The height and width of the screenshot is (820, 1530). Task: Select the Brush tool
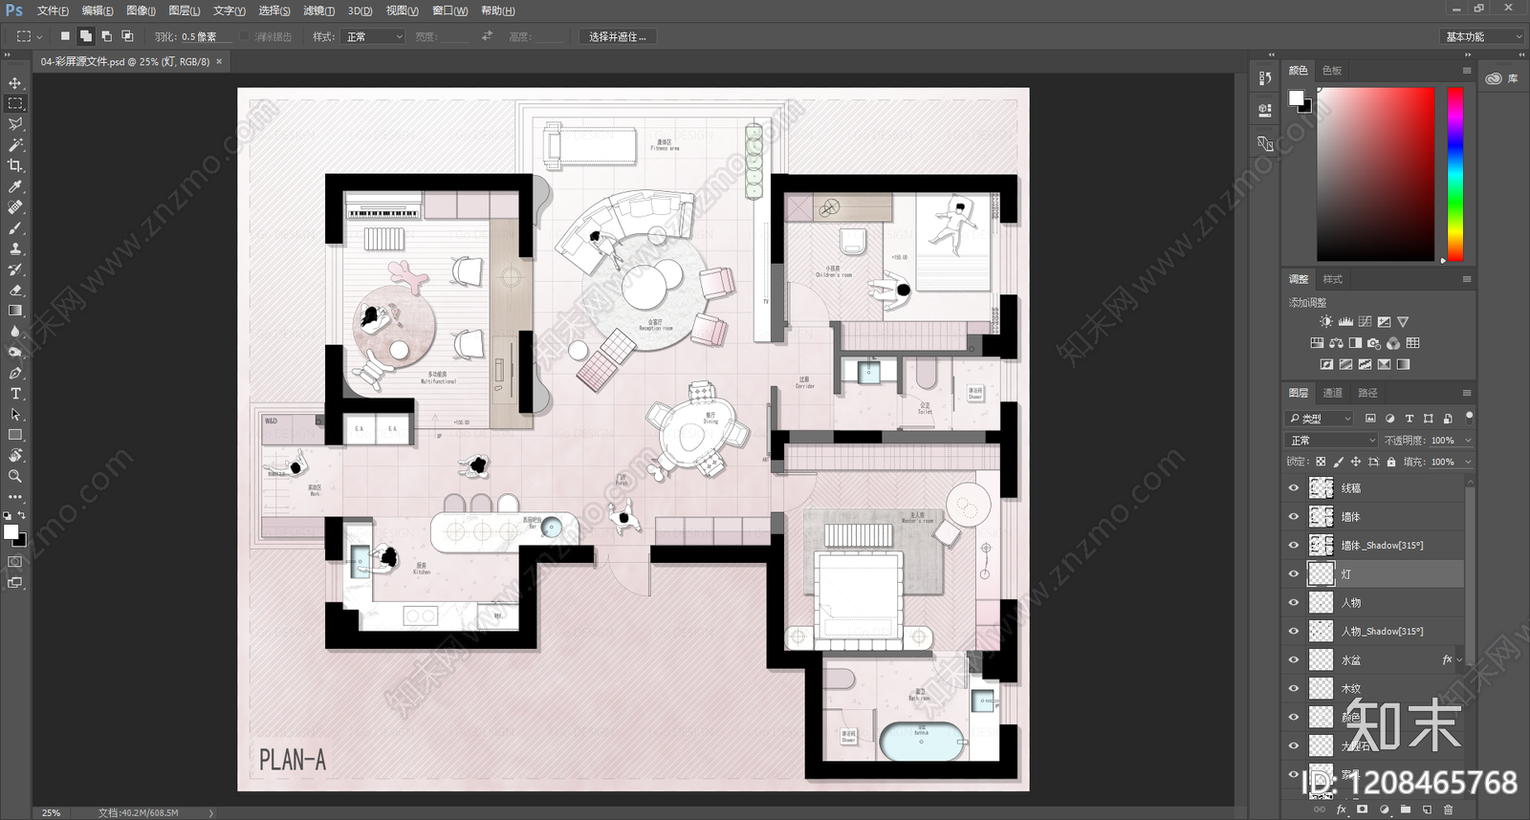tap(15, 228)
